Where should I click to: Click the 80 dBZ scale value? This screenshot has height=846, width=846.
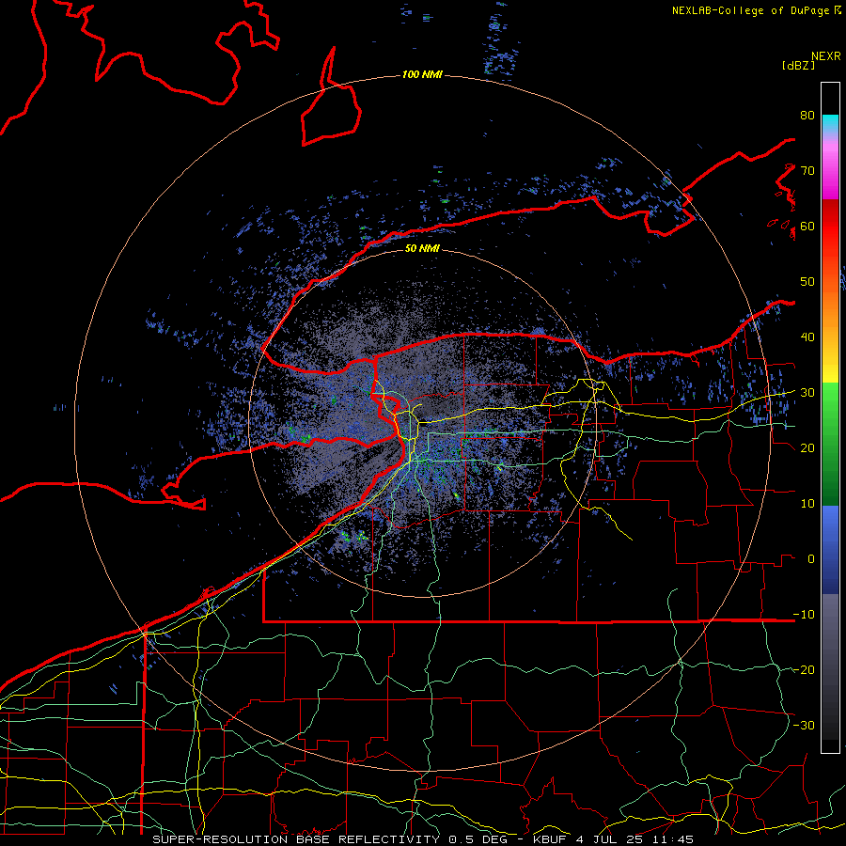pyautogui.click(x=807, y=116)
